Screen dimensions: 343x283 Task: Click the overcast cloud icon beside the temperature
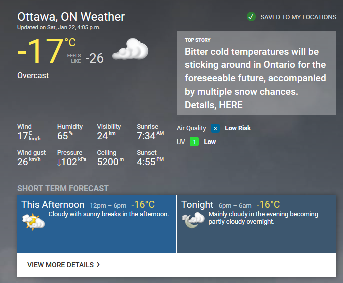[x=130, y=49]
